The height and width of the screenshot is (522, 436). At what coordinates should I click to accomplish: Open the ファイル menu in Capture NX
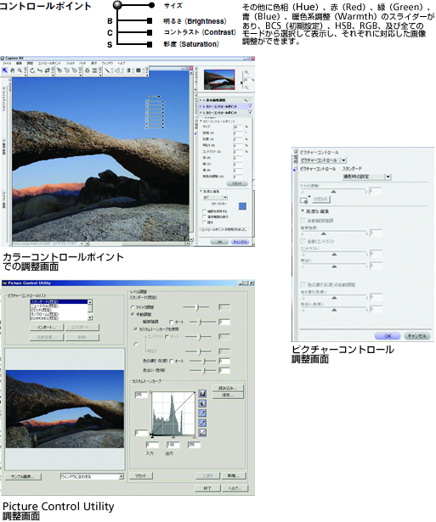click(x=7, y=64)
